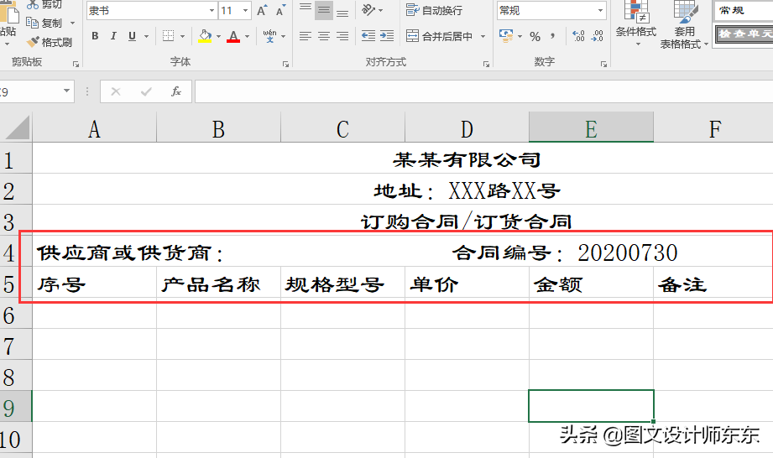Click the cell containing 产品名称

(x=218, y=283)
